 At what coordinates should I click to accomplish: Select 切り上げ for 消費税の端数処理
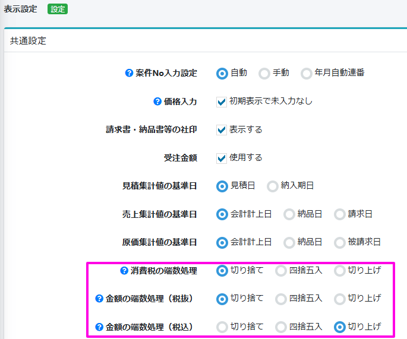coord(339,271)
